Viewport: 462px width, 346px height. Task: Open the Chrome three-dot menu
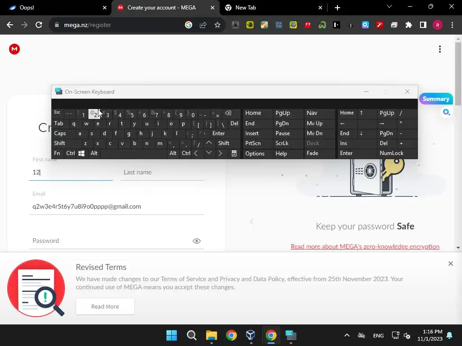pos(452,25)
